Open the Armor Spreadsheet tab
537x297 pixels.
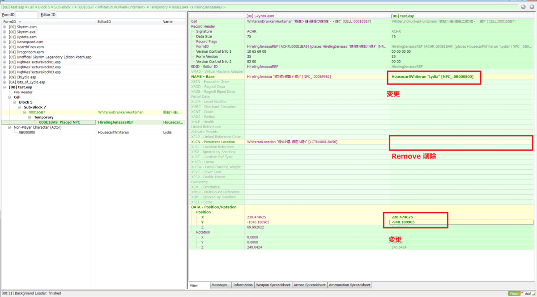coord(309,285)
